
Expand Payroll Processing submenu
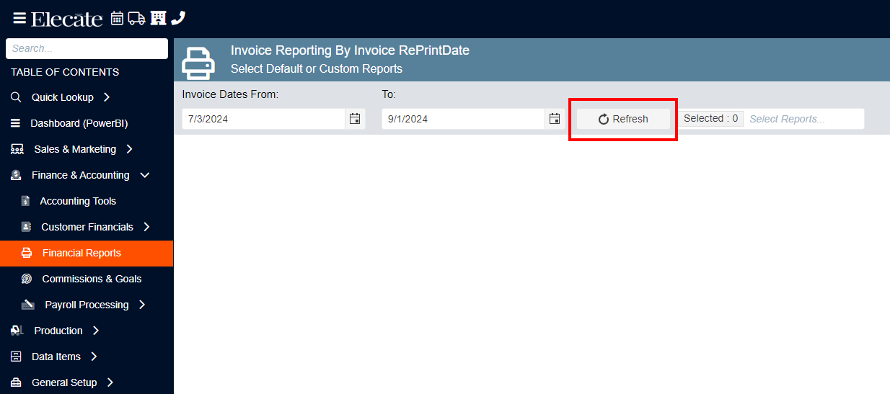(142, 305)
